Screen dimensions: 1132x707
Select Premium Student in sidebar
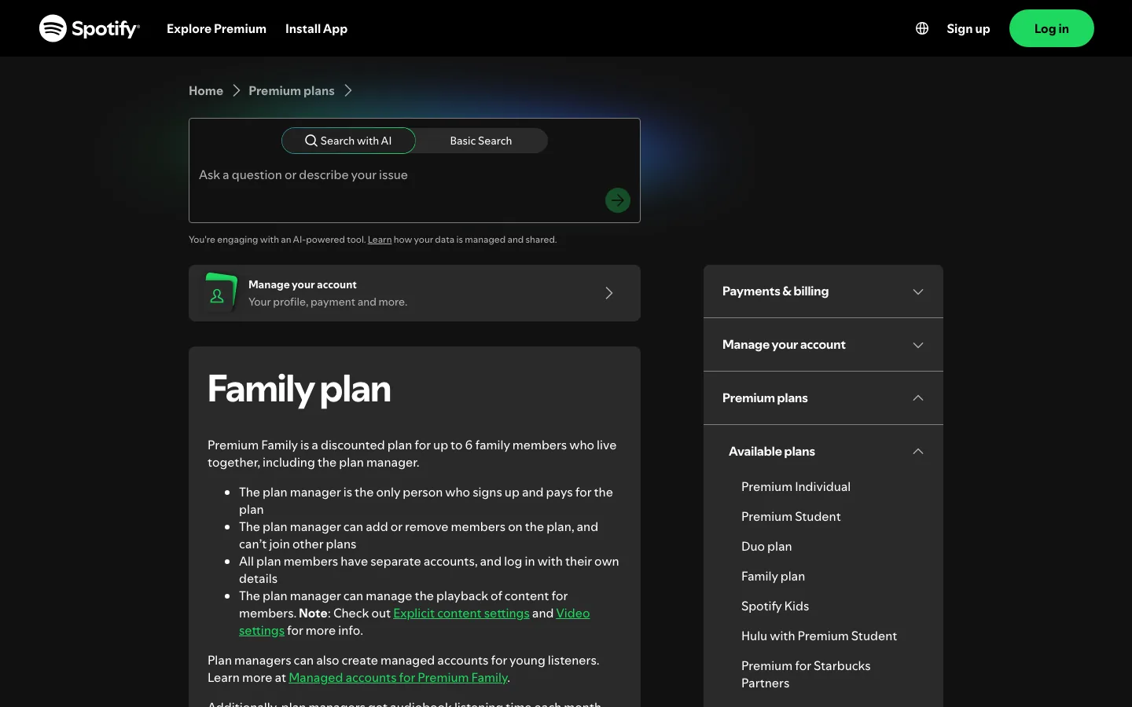pyautogui.click(x=791, y=517)
